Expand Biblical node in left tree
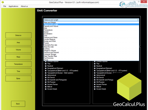The width and height of the screenshot is (148, 110). 46,87
